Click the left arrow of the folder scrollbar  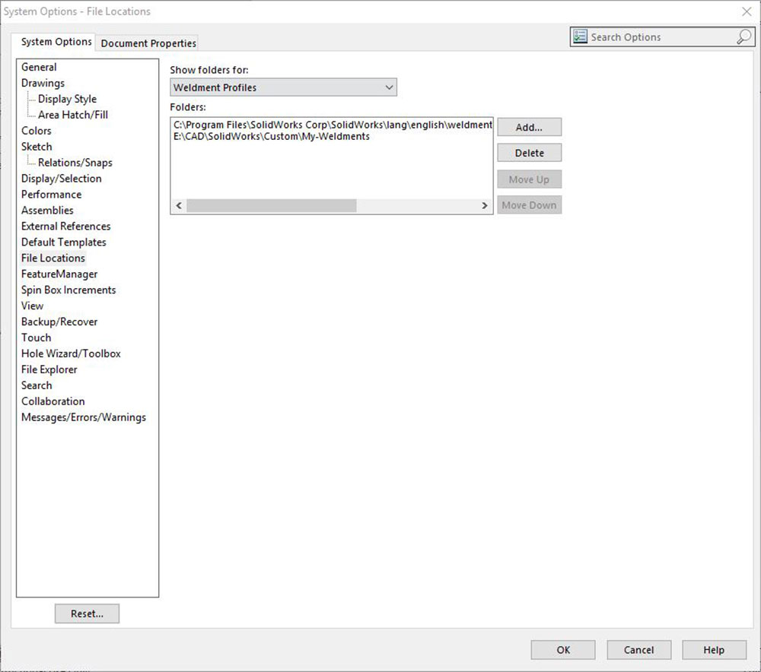point(179,206)
